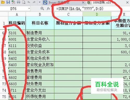Open print preview icon

pos(24,2)
